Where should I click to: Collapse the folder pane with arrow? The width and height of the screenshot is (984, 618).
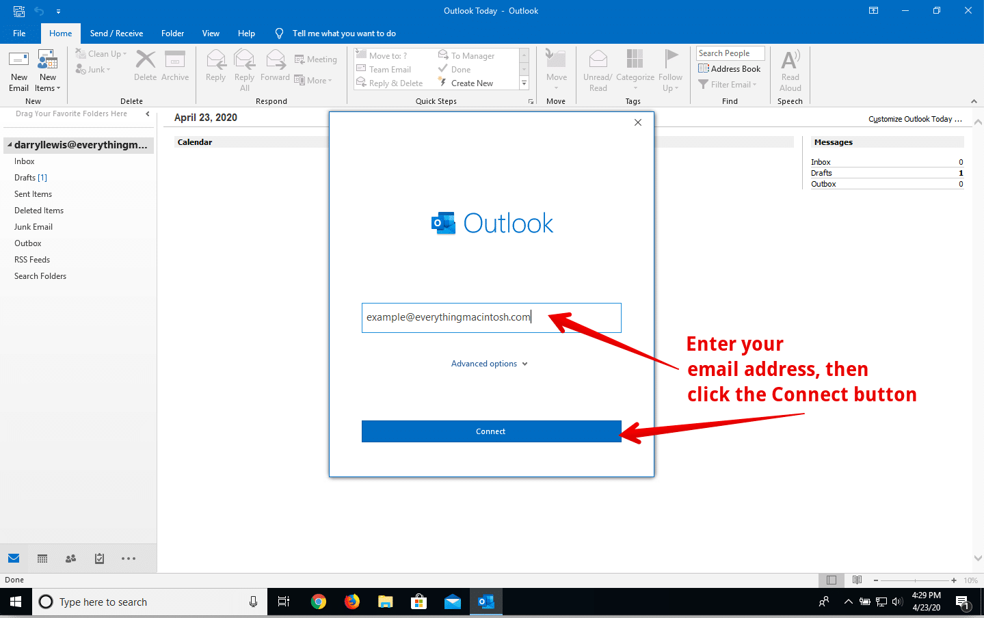148,113
